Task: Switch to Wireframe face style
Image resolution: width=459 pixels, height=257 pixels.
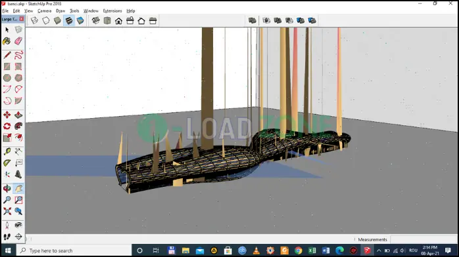Action: click(35, 20)
